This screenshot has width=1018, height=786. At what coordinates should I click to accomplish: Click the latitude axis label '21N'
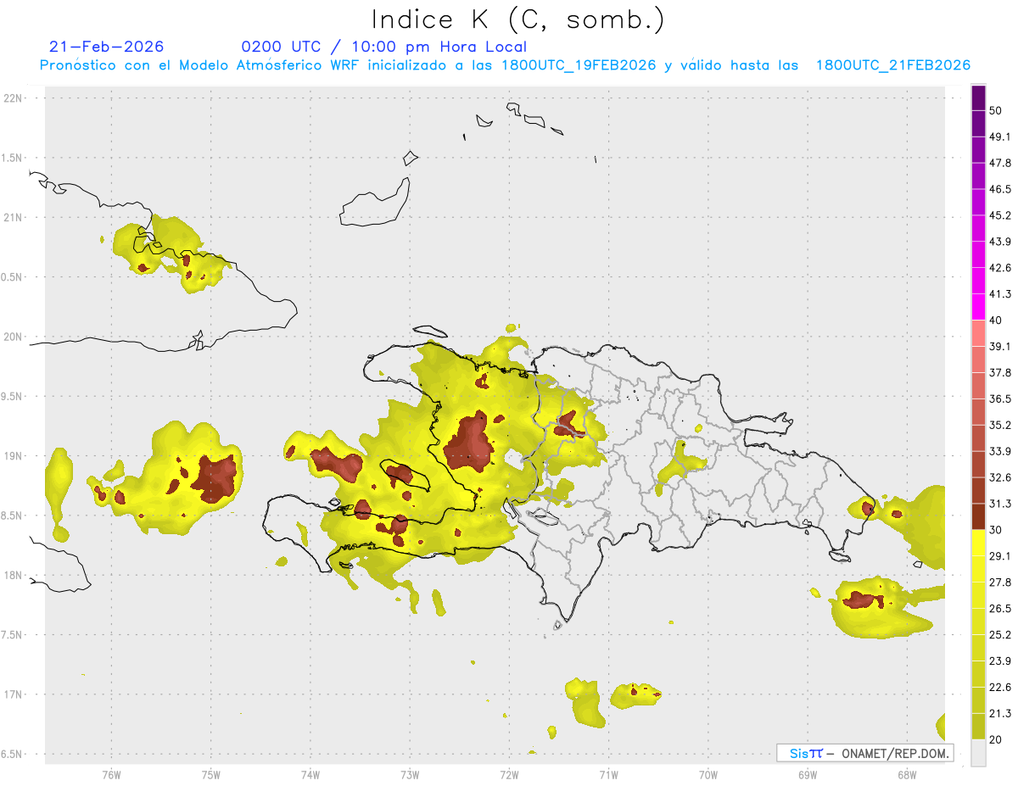tap(14, 217)
